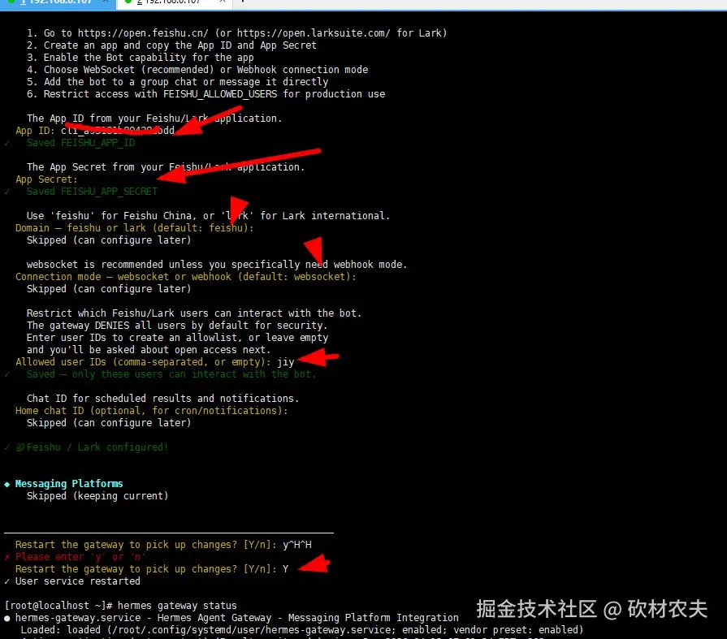This screenshot has width=727, height=639.
Task: Click 'Domain – feishu or lark' prompt line
Action: (x=135, y=228)
